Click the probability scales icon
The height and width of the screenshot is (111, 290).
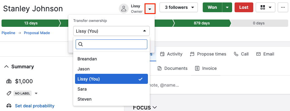[9, 106]
